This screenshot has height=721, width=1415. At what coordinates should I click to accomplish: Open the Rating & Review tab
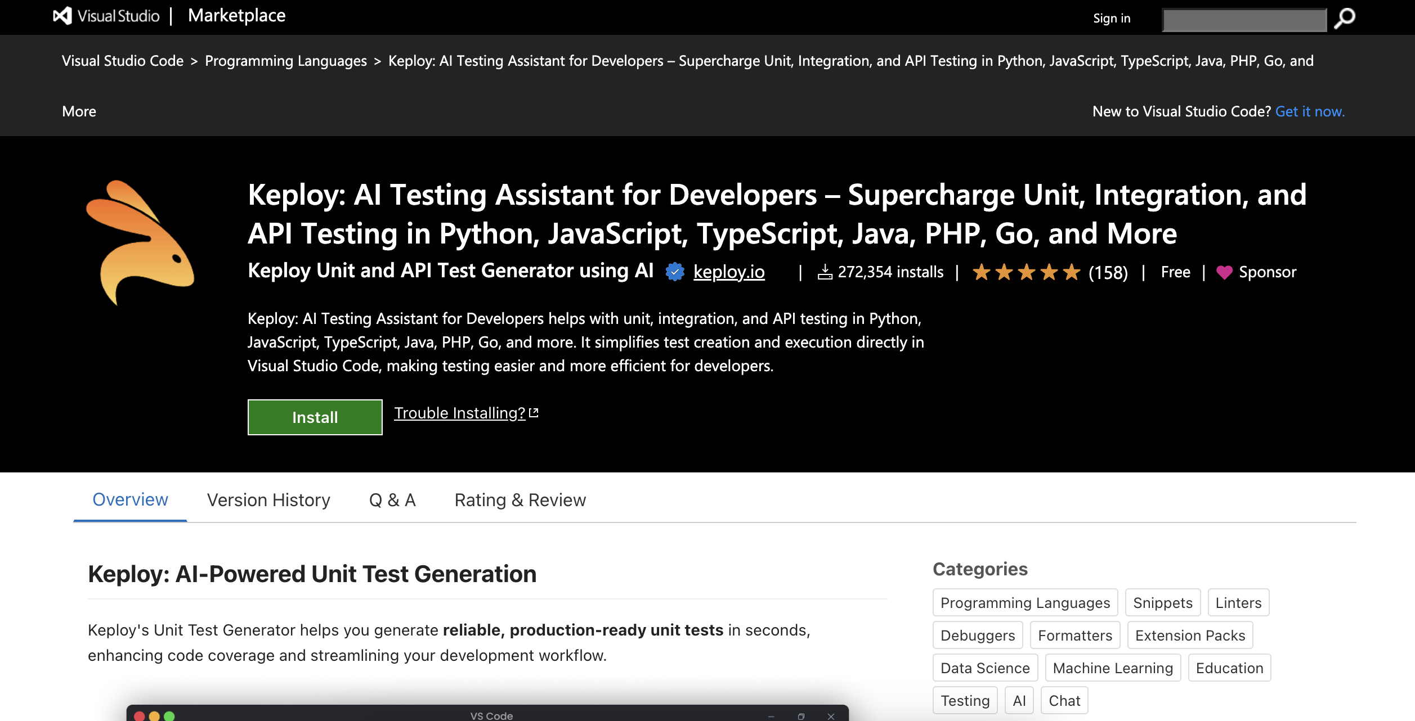520,500
